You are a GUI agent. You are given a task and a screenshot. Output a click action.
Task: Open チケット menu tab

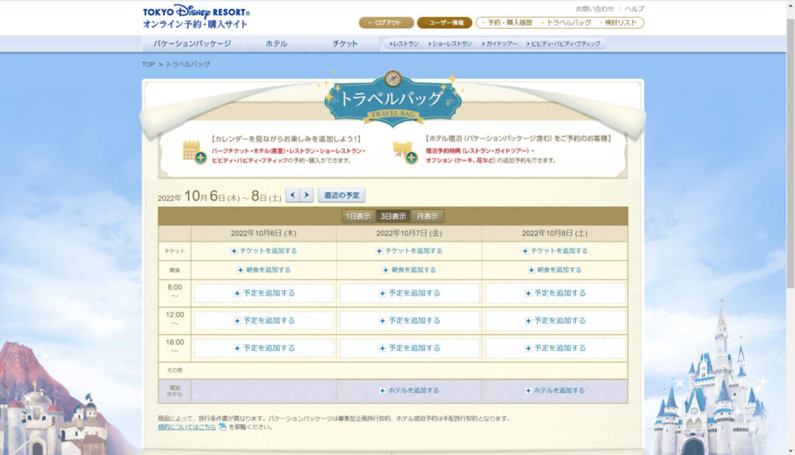coord(345,43)
